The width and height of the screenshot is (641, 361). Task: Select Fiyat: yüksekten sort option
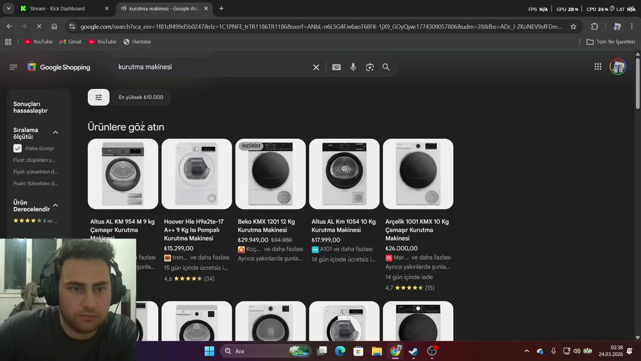tap(36, 171)
